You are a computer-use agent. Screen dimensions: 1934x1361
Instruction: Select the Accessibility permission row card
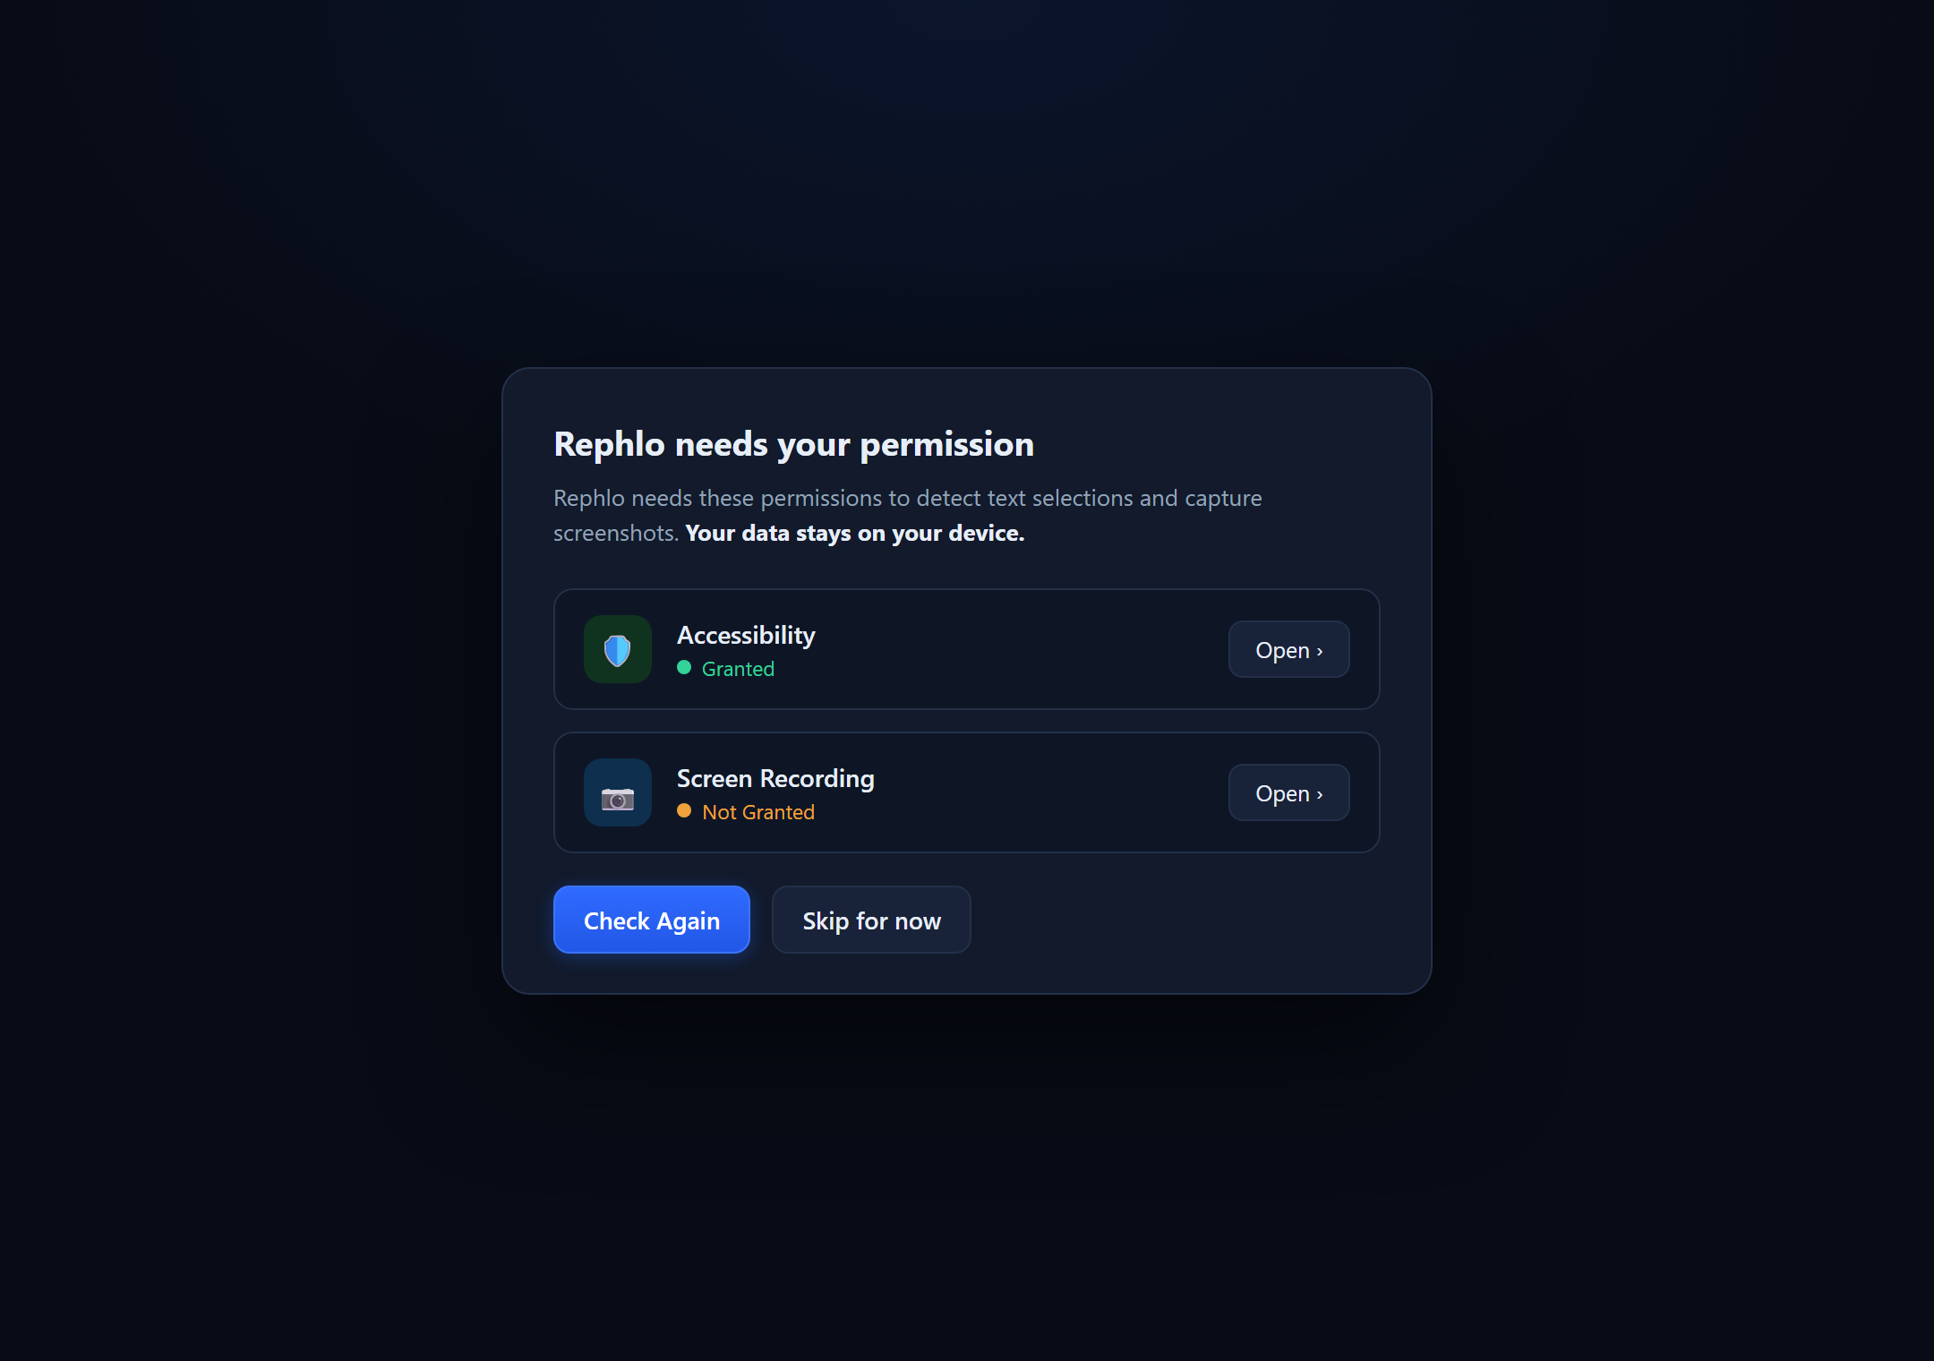967,649
